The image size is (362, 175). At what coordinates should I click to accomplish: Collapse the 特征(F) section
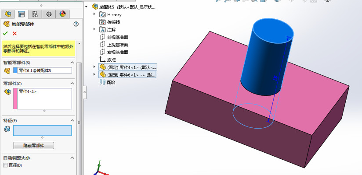pos(72,120)
